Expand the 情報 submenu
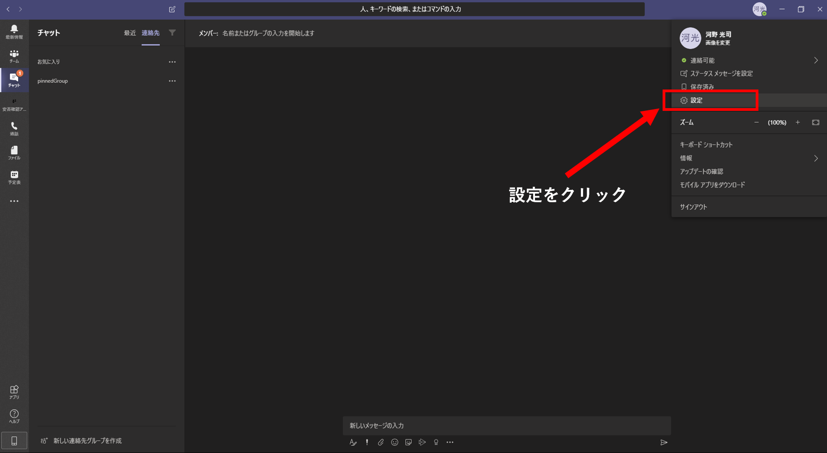Image resolution: width=827 pixels, height=453 pixels. pyautogui.click(x=816, y=158)
